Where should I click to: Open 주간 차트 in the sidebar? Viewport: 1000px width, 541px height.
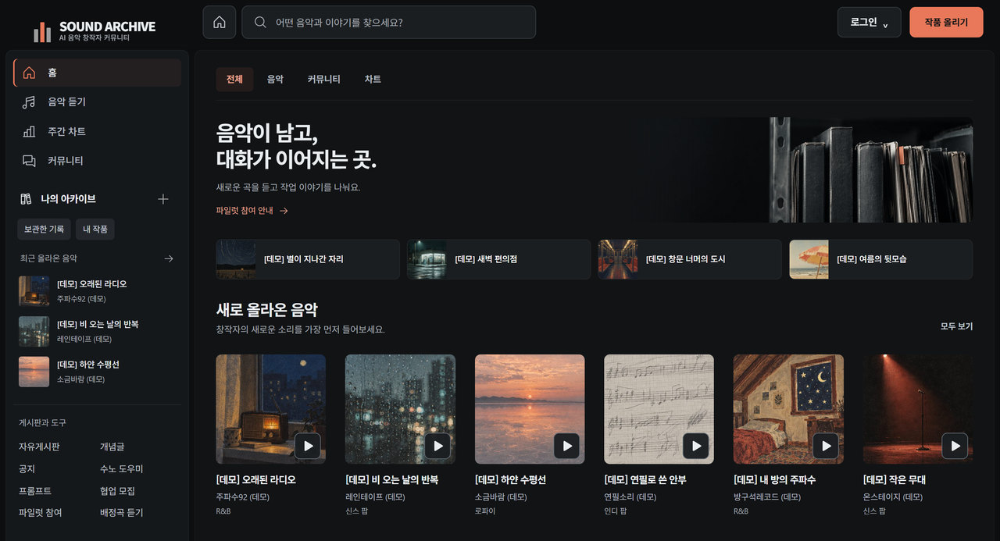click(x=97, y=131)
